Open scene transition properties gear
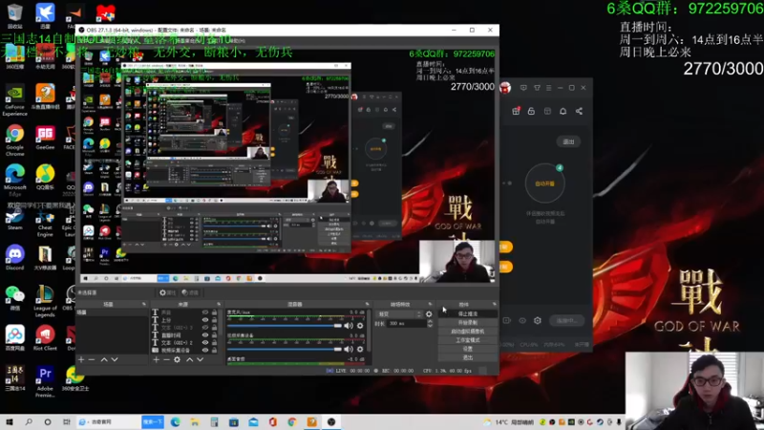The width and height of the screenshot is (764, 430). coord(429,314)
